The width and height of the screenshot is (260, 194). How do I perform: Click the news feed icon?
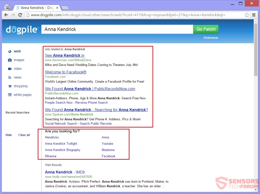[10, 77]
